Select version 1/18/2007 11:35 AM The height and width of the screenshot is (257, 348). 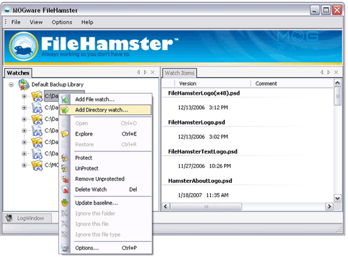click(x=203, y=195)
